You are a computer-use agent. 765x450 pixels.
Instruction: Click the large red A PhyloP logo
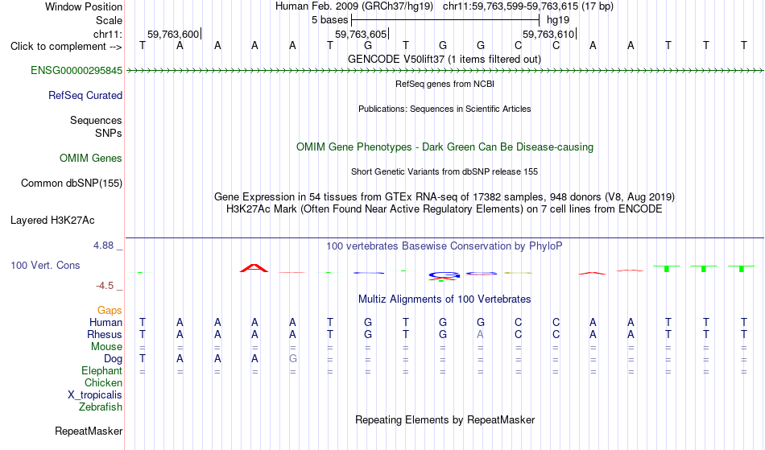(254, 267)
